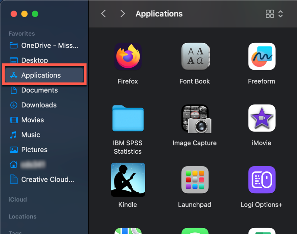Open Pictures from the sidebar
Viewport: 297px width, 234px height.
[44, 150]
